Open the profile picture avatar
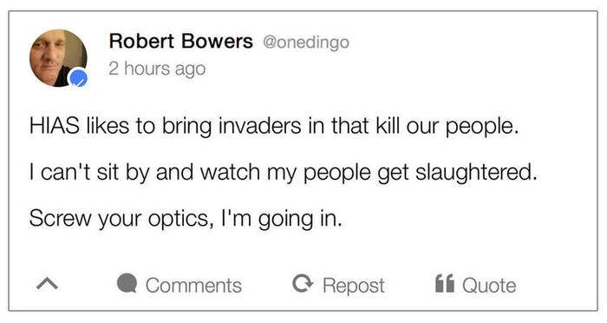 [58, 58]
